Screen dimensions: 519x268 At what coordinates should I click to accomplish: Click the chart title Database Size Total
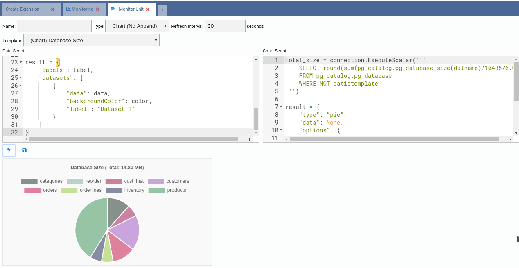(x=107, y=168)
